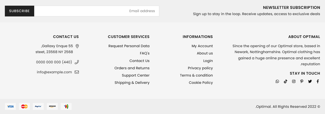The width and height of the screenshot is (325, 114).
Task: Open the Privacy policy link
Action: pos(200,68)
